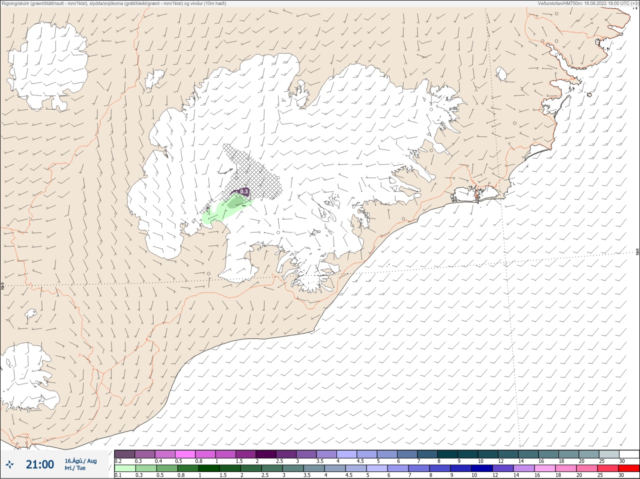Image resolution: width=640 pixels, height=479 pixels.
Task: Select the deep blue bottom-row swatch between 10 and 12
Action: (x=482, y=468)
